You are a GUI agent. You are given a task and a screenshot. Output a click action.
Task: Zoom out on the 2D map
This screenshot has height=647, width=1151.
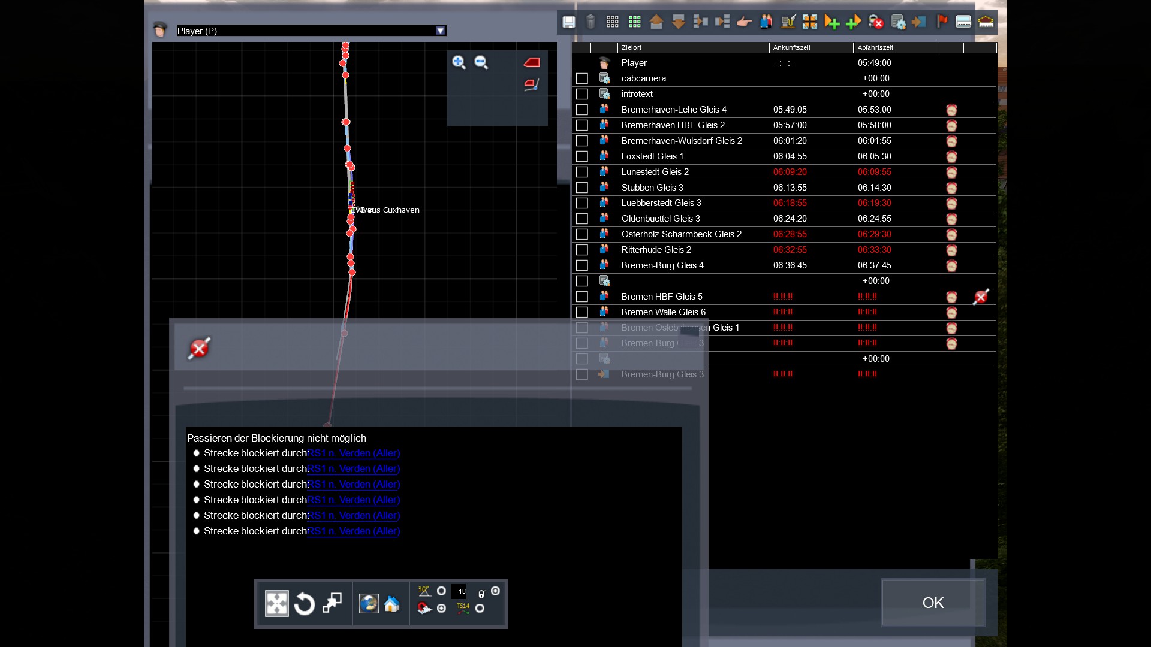pos(481,62)
